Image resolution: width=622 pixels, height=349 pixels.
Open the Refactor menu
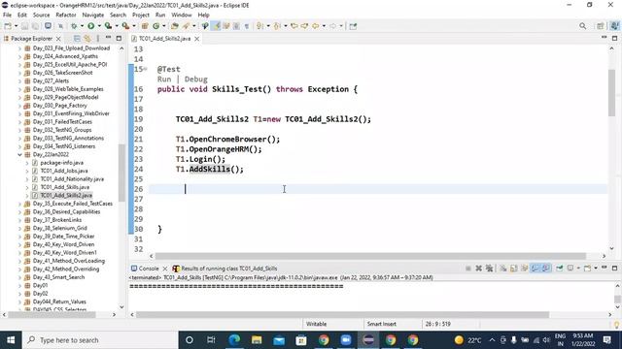point(66,16)
